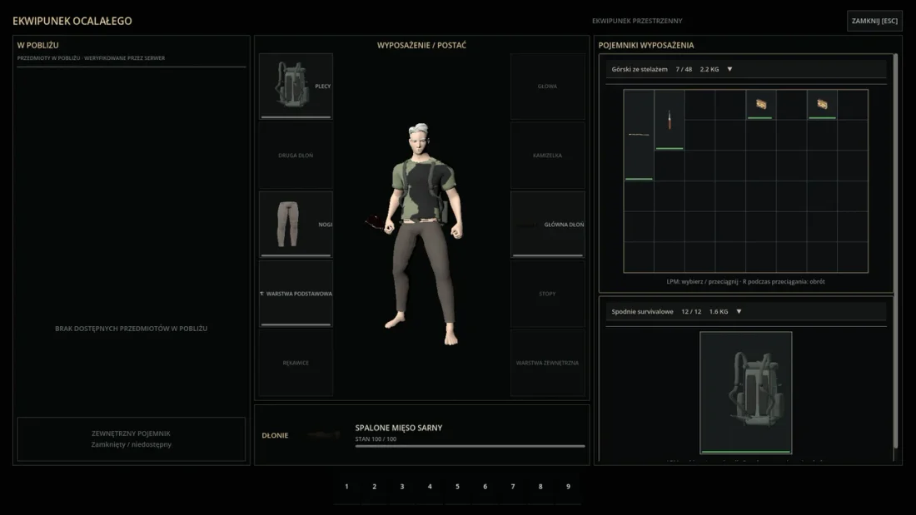Collapse the Górski ze stelażem container arrow
The height and width of the screenshot is (515, 916).
tap(729, 69)
